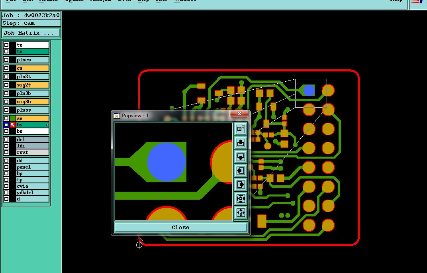Click Close button in Popview window

[x=180, y=227]
